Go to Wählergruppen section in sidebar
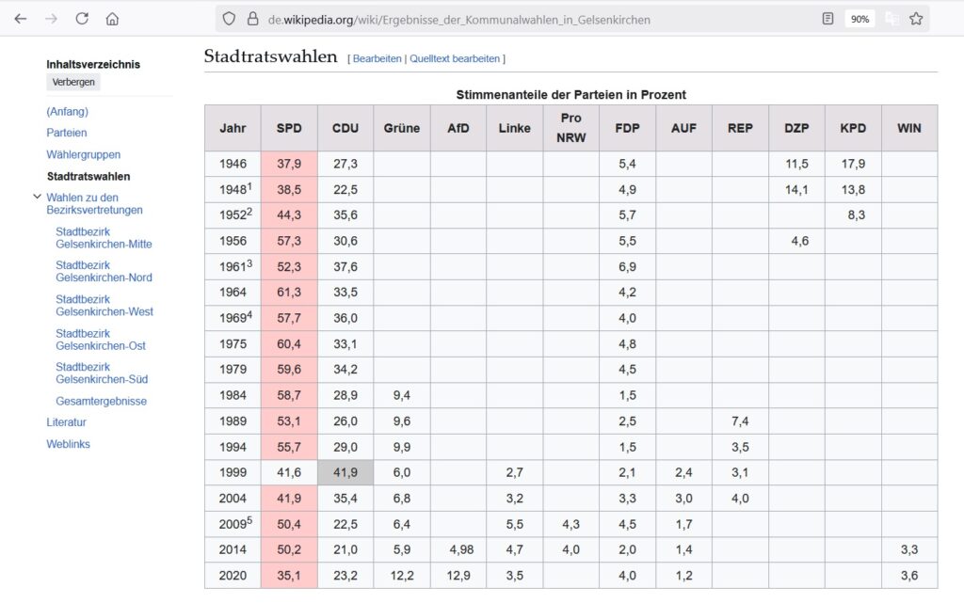The image size is (964, 603). (x=83, y=154)
